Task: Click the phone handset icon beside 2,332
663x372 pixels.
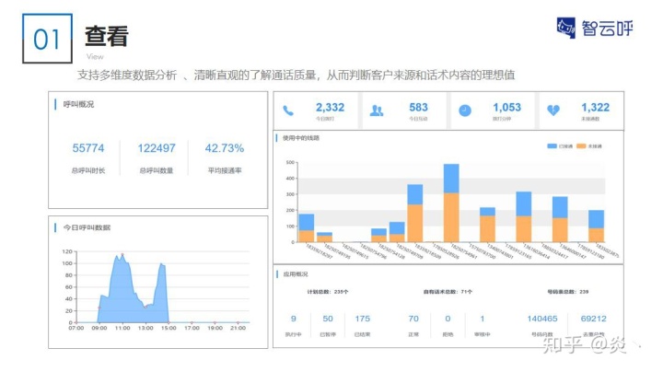Action: [x=288, y=110]
